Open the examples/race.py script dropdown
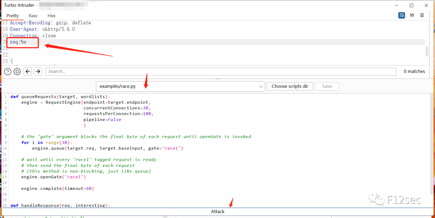The image size is (435, 218). coord(180,86)
